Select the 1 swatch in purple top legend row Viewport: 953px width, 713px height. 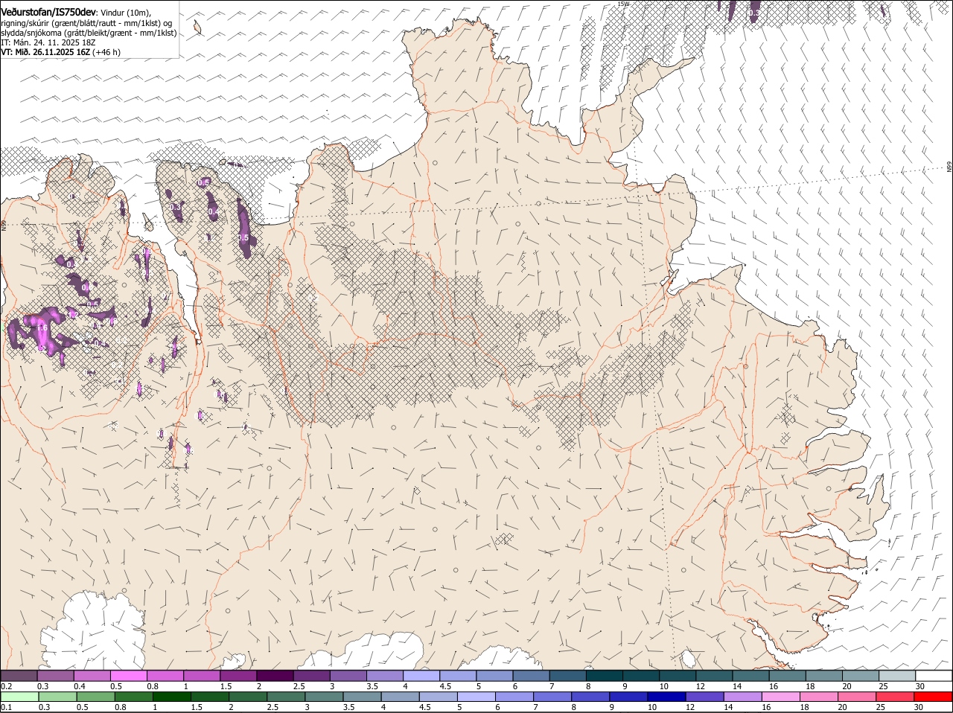[202, 675]
